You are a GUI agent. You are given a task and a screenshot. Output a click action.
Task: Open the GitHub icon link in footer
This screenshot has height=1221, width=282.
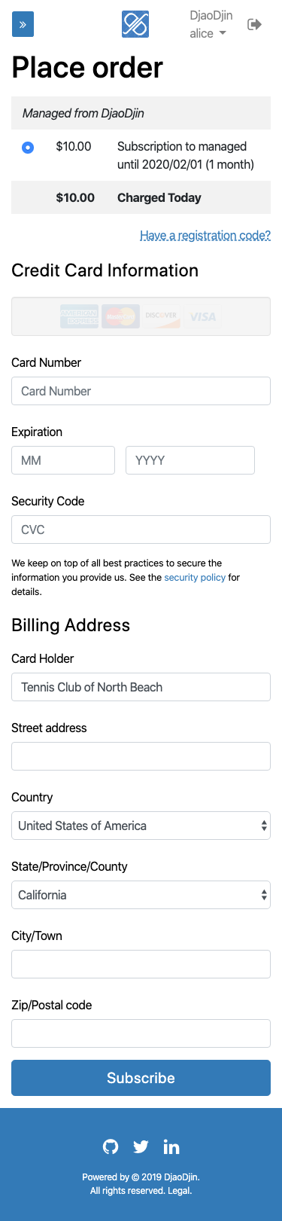tap(111, 1146)
